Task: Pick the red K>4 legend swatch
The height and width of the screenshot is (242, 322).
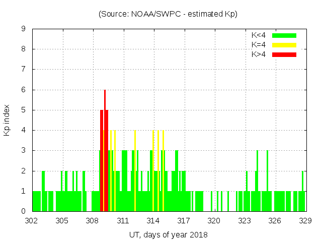Action: coord(284,54)
